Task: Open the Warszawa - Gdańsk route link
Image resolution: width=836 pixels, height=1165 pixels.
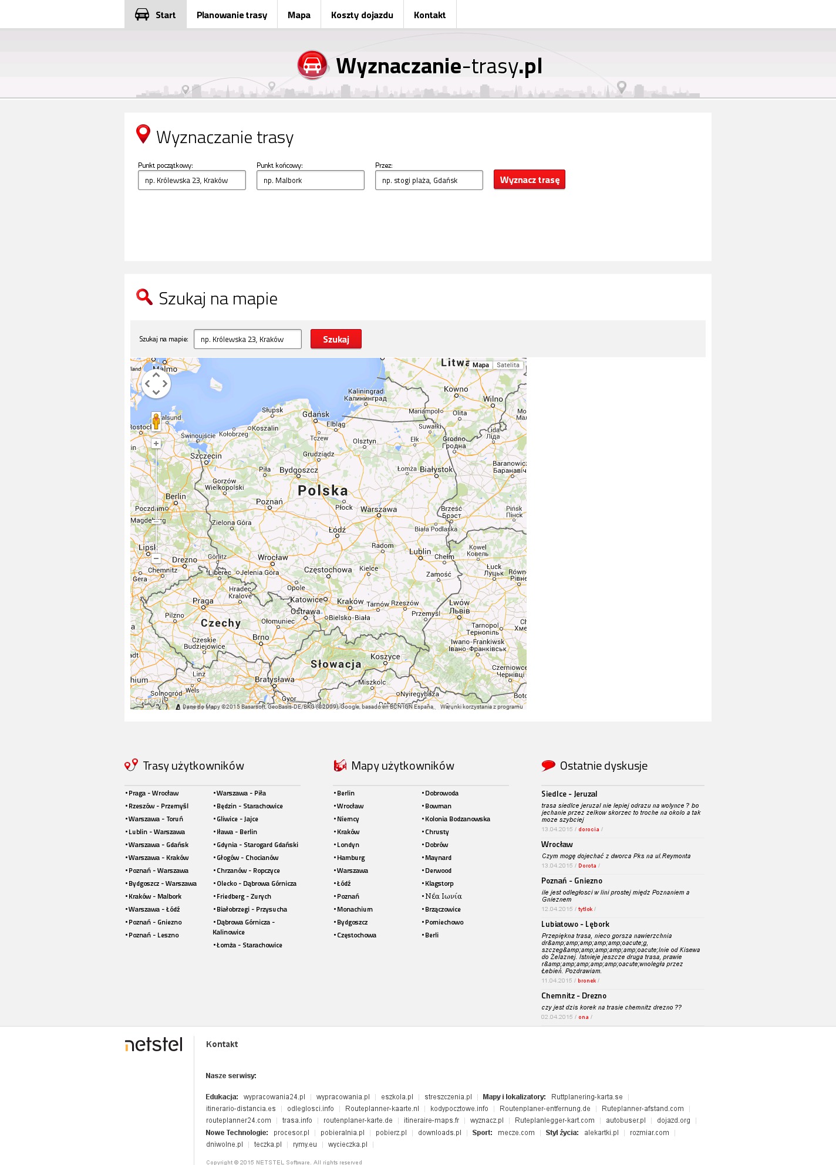Action: tap(159, 845)
